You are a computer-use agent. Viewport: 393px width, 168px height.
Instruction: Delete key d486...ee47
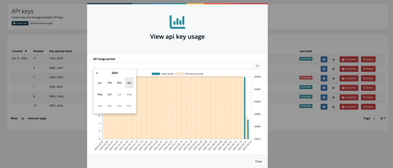(368, 69)
